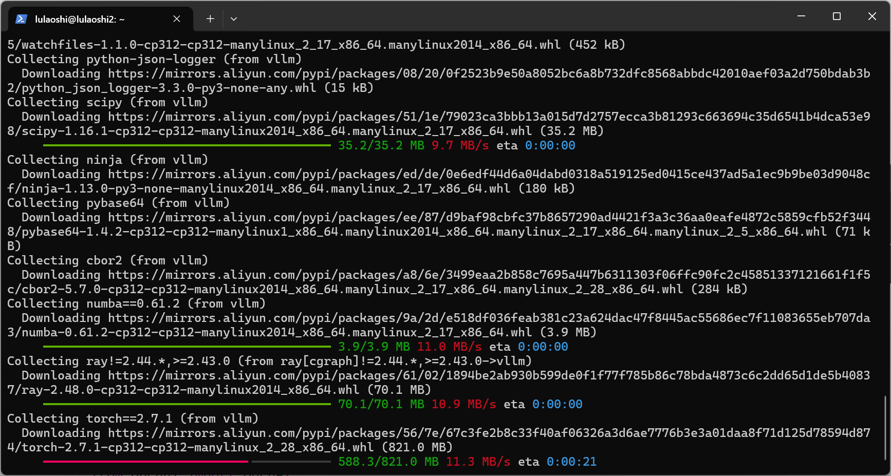Click the "(180 kB)" ninja wheel size
The image size is (891, 476).
pos(547,189)
